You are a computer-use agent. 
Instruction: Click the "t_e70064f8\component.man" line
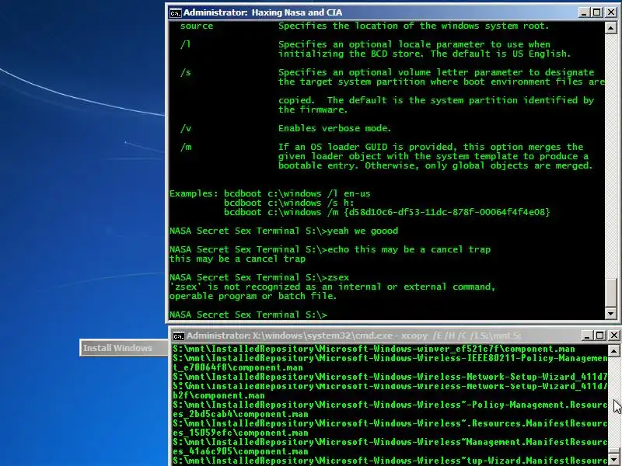click(x=238, y=367)
